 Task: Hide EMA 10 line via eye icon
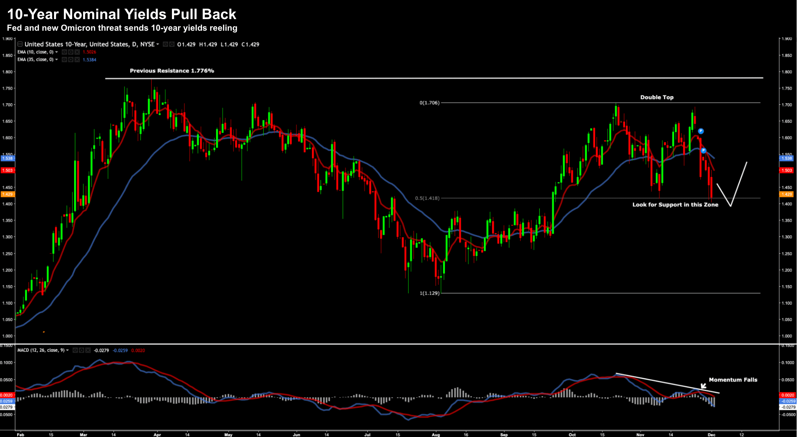(x=64, y=52)
